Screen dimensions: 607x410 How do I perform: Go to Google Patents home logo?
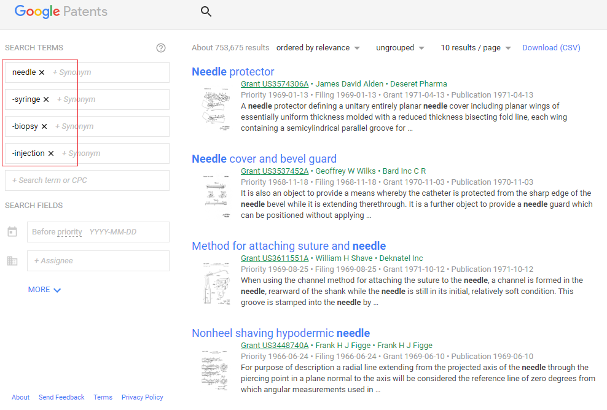(61, 12)
